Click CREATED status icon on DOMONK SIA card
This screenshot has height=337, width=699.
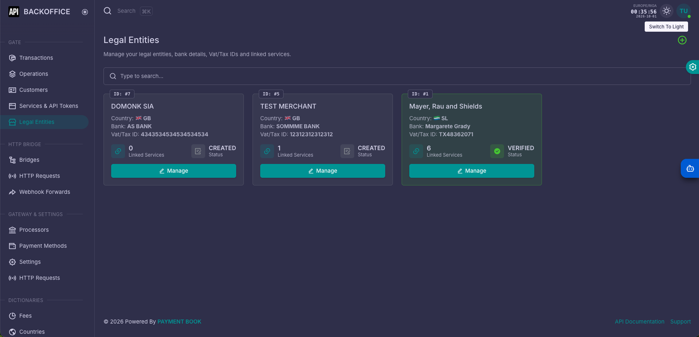pos(198,151)
